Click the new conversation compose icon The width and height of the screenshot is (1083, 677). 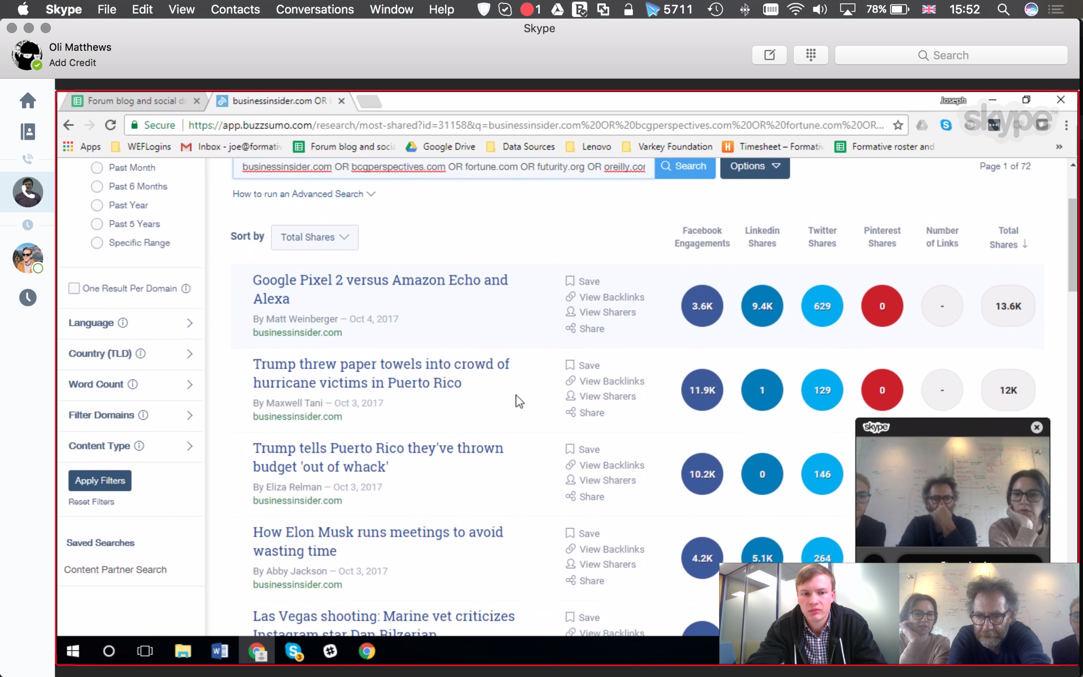[769, 55]
